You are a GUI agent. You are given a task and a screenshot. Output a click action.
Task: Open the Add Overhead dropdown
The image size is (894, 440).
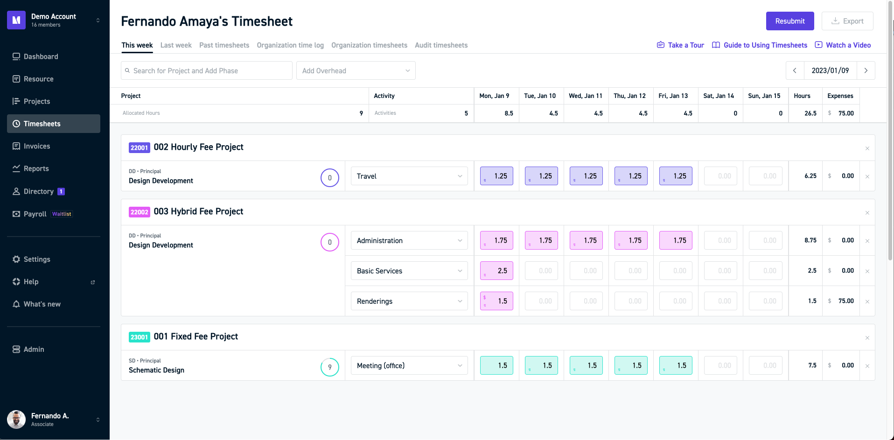pyautogui.click(x=356, y=70)
